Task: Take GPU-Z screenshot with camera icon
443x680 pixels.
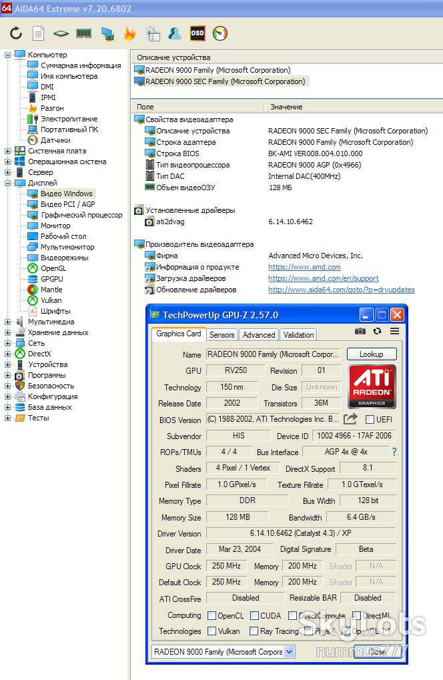Action: [x=360, y=332]
